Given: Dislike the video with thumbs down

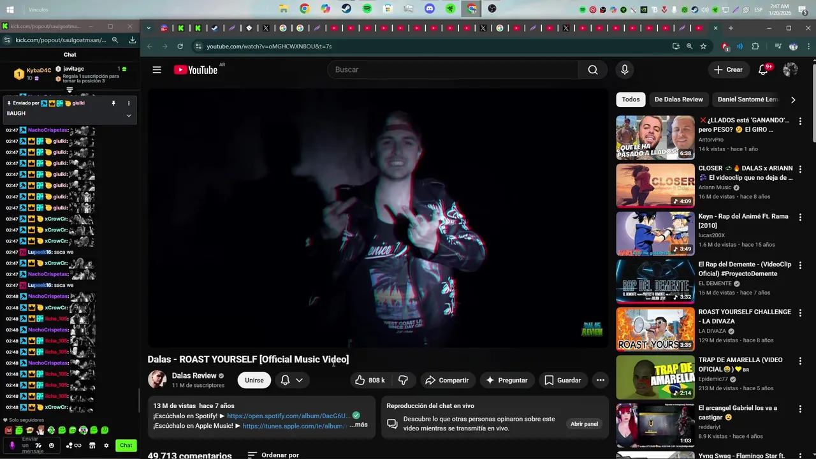Looking at the screenshot, I should point(403,380).
